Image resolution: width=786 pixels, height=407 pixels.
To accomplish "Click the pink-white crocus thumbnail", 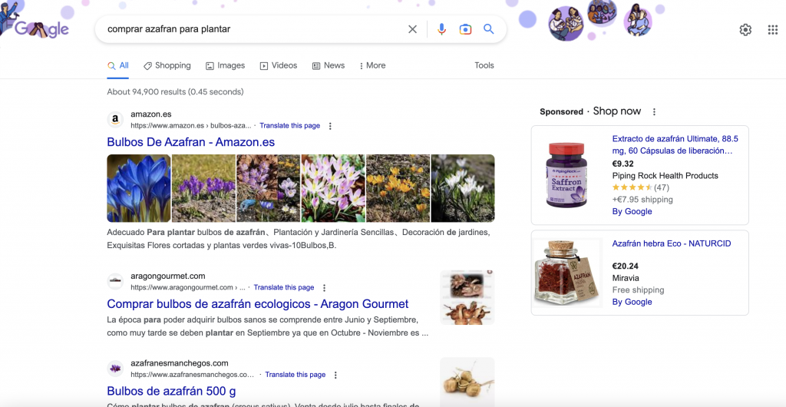I will pos(333,188).
